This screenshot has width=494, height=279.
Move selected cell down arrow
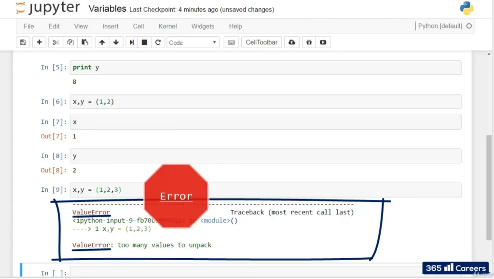(116, 42)
